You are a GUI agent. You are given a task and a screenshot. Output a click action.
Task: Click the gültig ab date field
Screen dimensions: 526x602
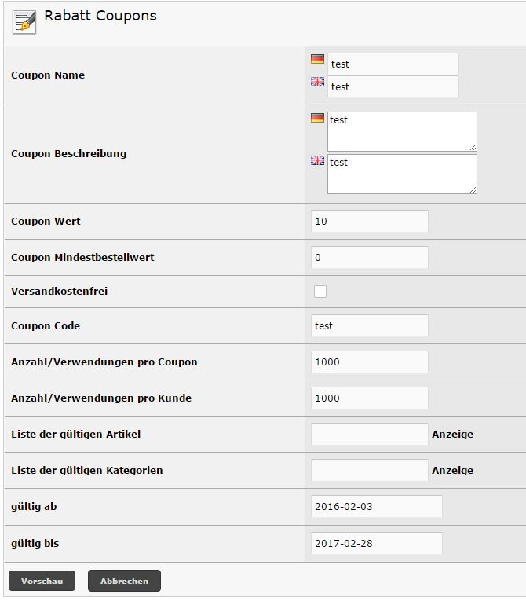pyautogui.click(x=377, y=507)
